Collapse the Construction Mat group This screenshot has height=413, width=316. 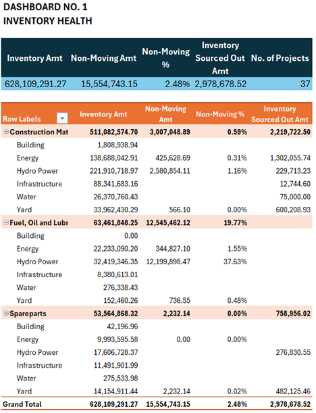point(6,132)
